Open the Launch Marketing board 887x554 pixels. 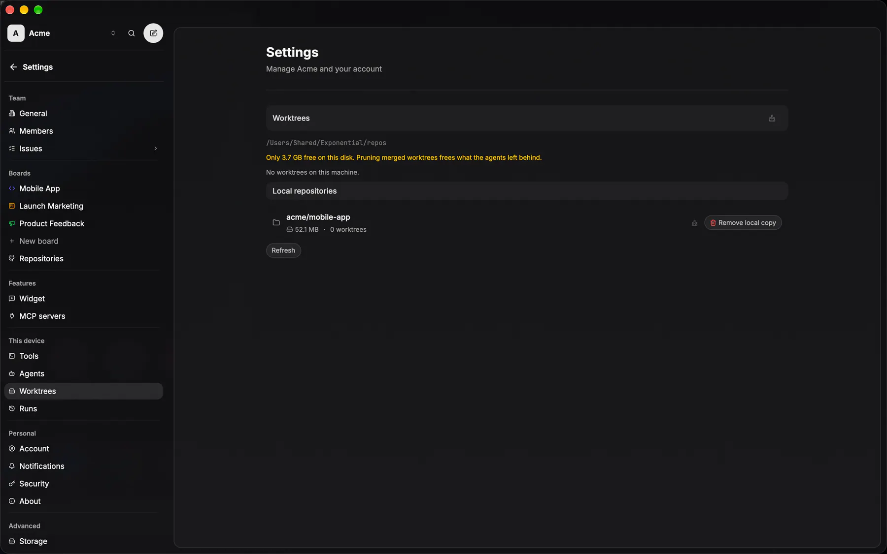tap(83, 206)
